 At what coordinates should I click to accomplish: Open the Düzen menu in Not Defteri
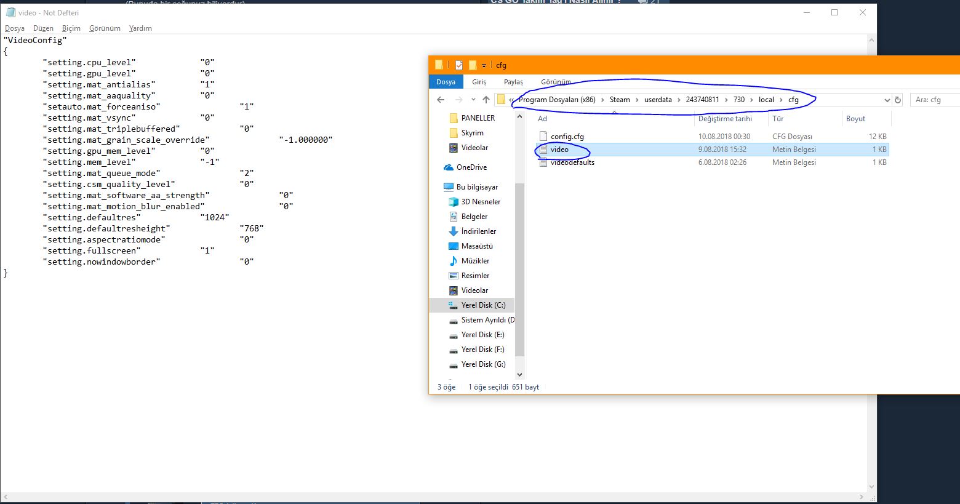[43, 28]
